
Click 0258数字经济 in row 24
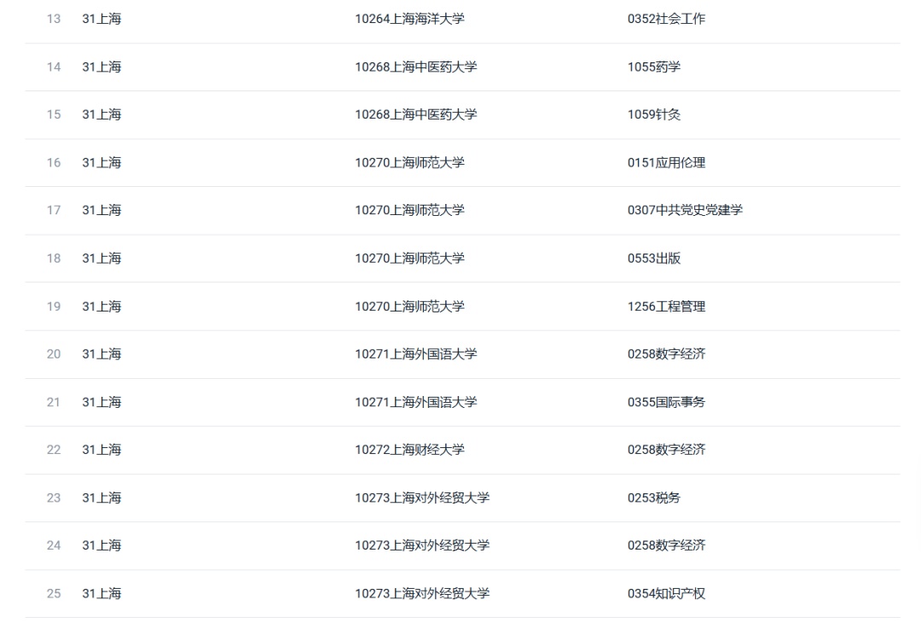pyautogui.click(x=666, y=545)
